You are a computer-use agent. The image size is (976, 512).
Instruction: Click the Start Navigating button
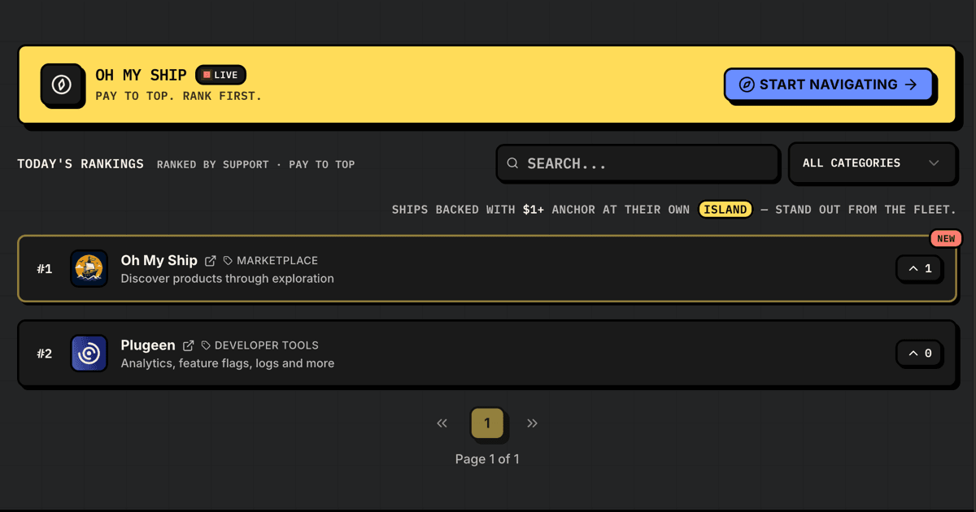[828, 85]
